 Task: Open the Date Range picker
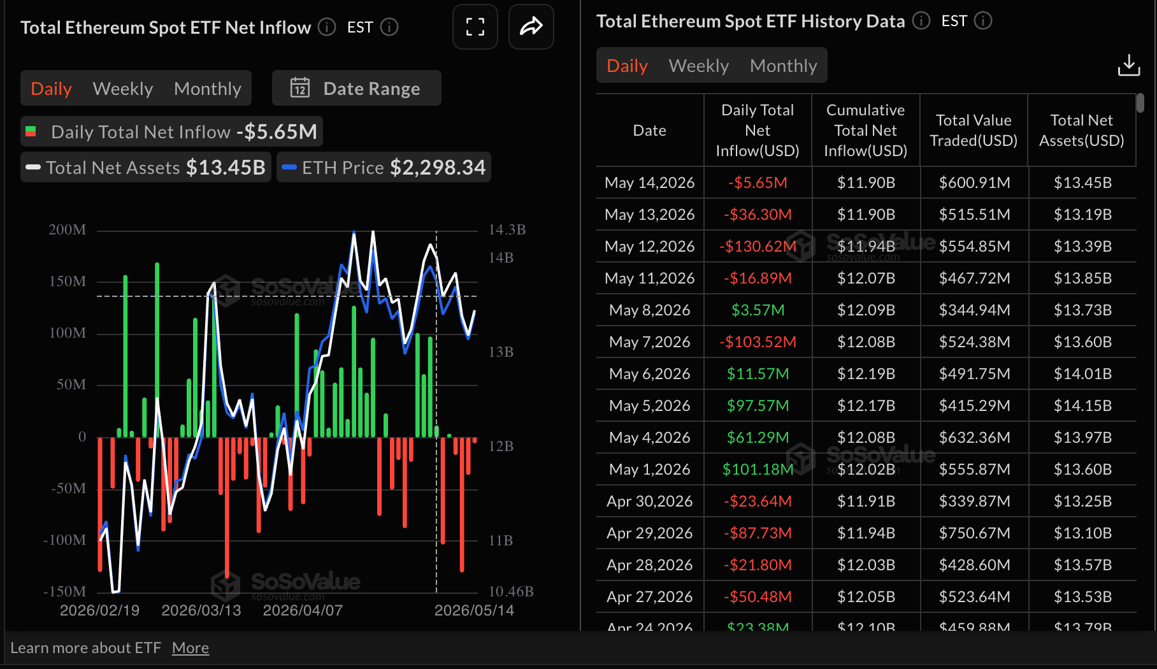pyautogui.click(x=357, y=88)
